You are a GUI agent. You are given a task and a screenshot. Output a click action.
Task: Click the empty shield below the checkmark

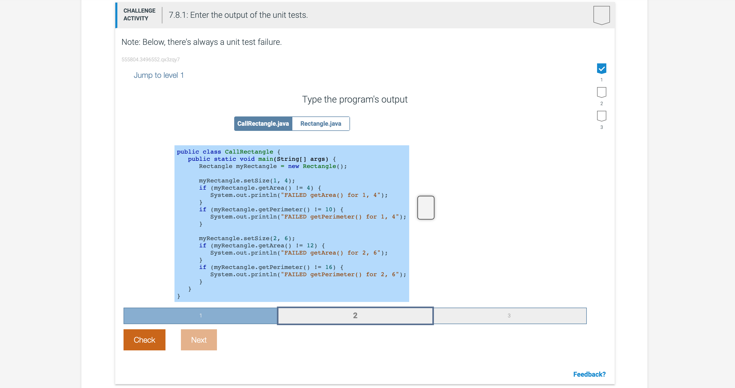coord(601,92)
